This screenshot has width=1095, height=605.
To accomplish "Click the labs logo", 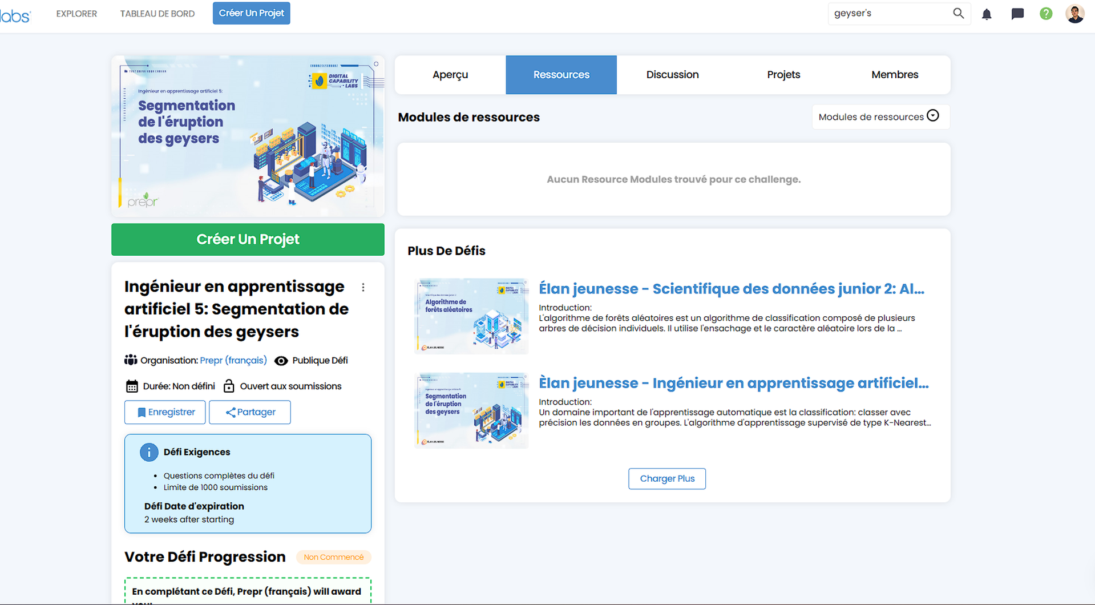I will (x=15, y=15).
